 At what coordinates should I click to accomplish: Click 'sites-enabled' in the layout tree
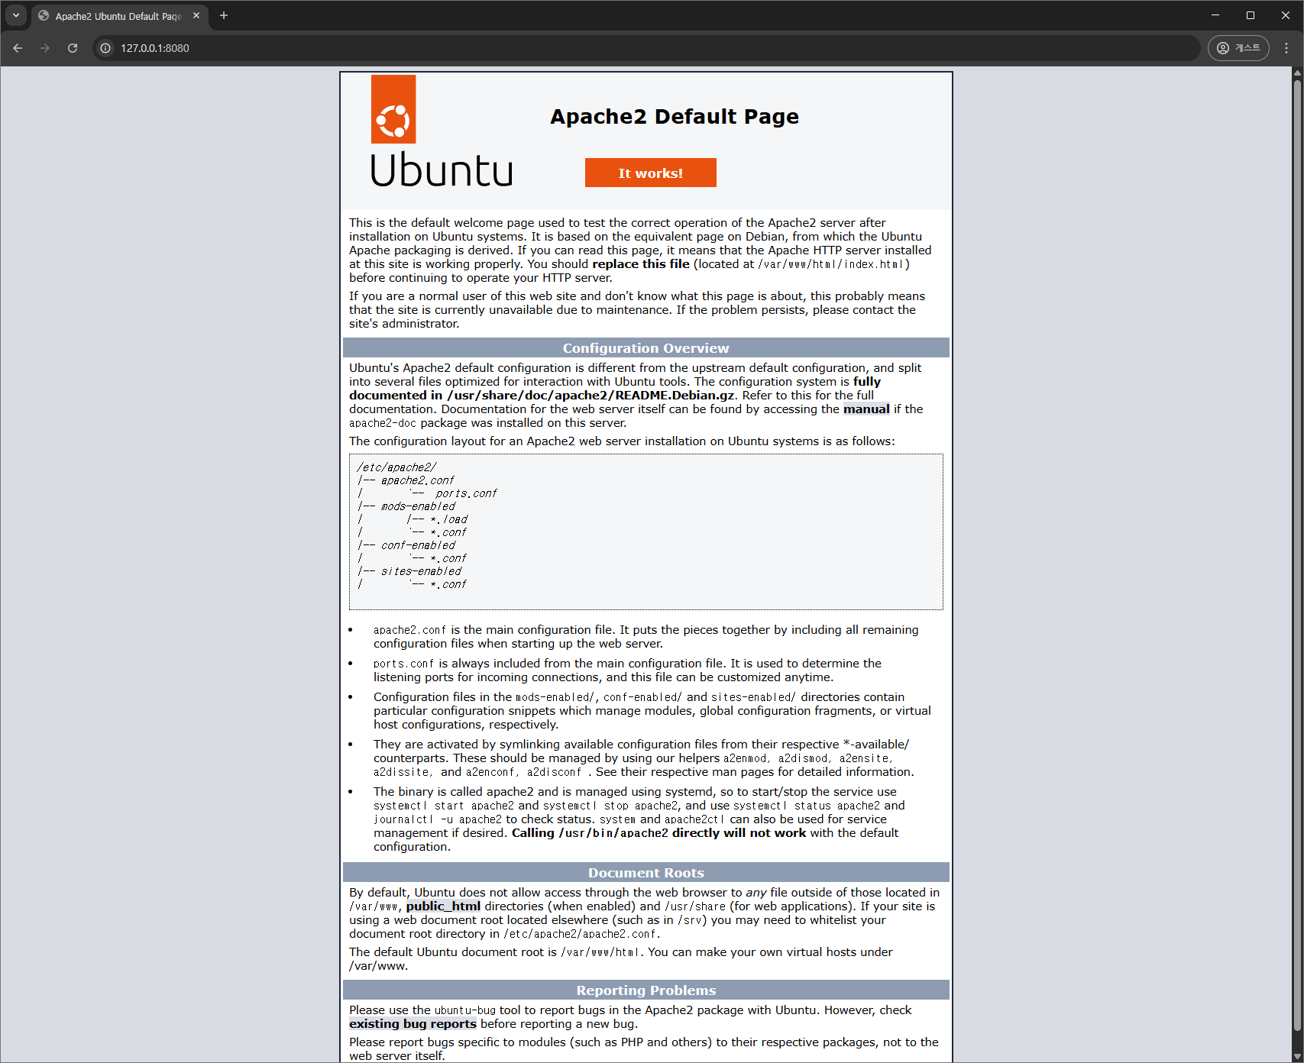coord(421,571)
